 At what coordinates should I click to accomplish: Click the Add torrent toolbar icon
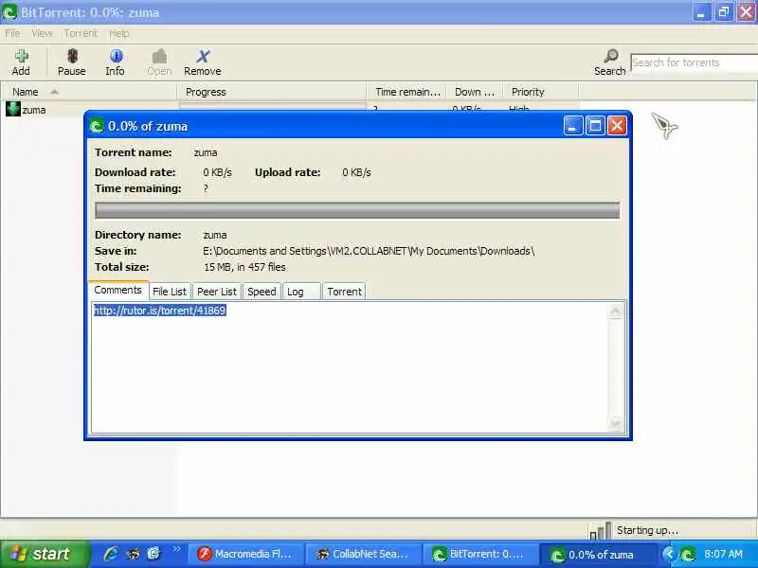click(x=21, y=56)
